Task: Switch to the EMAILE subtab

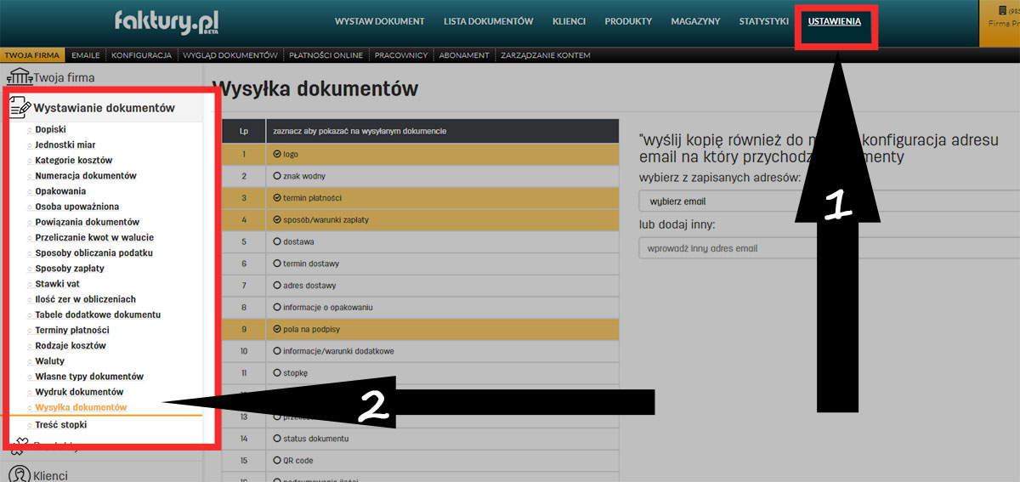Action: [86, 55]
